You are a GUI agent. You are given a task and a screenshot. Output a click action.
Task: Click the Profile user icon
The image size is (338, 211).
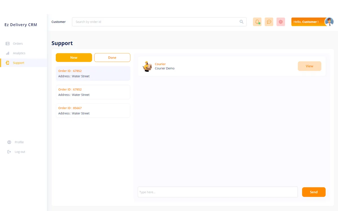[x=9, y=142]
